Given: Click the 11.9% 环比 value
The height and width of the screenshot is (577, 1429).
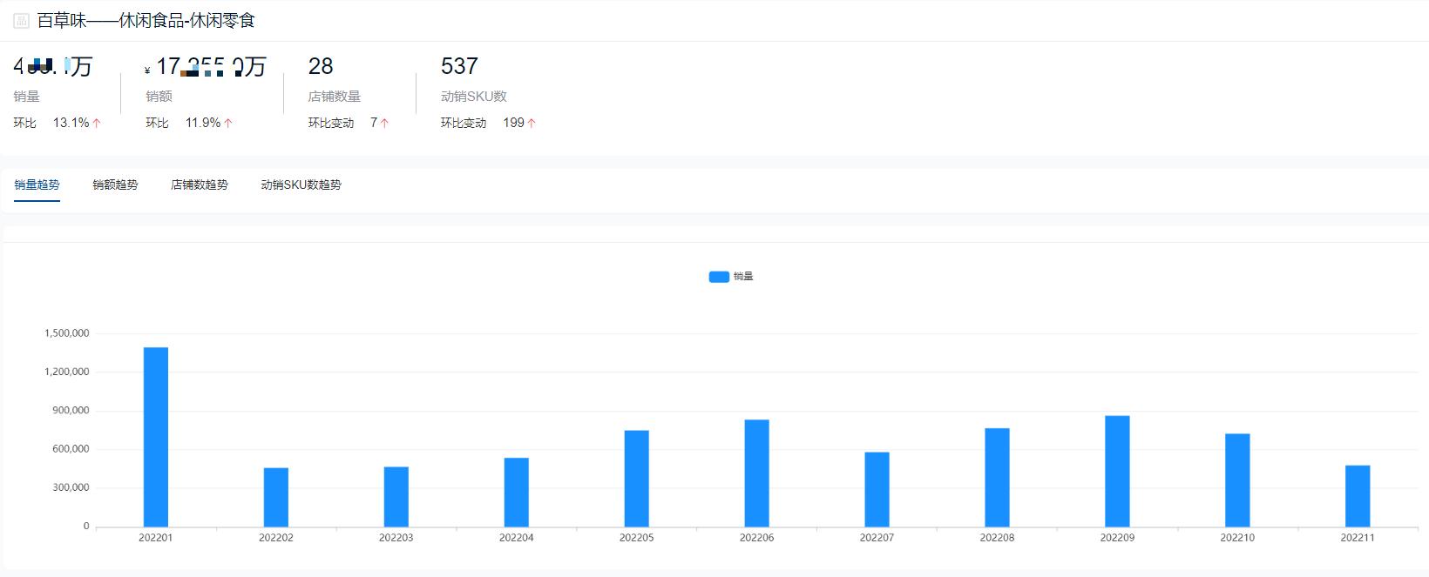Looking at the screenshot, I should pyautogui.click(x=203, y=123).
